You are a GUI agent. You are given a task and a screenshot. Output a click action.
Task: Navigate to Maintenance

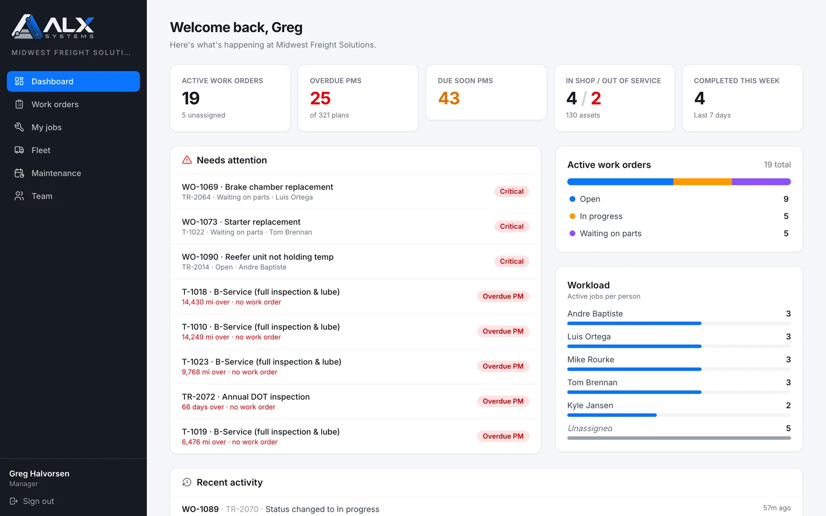(73, 173)
